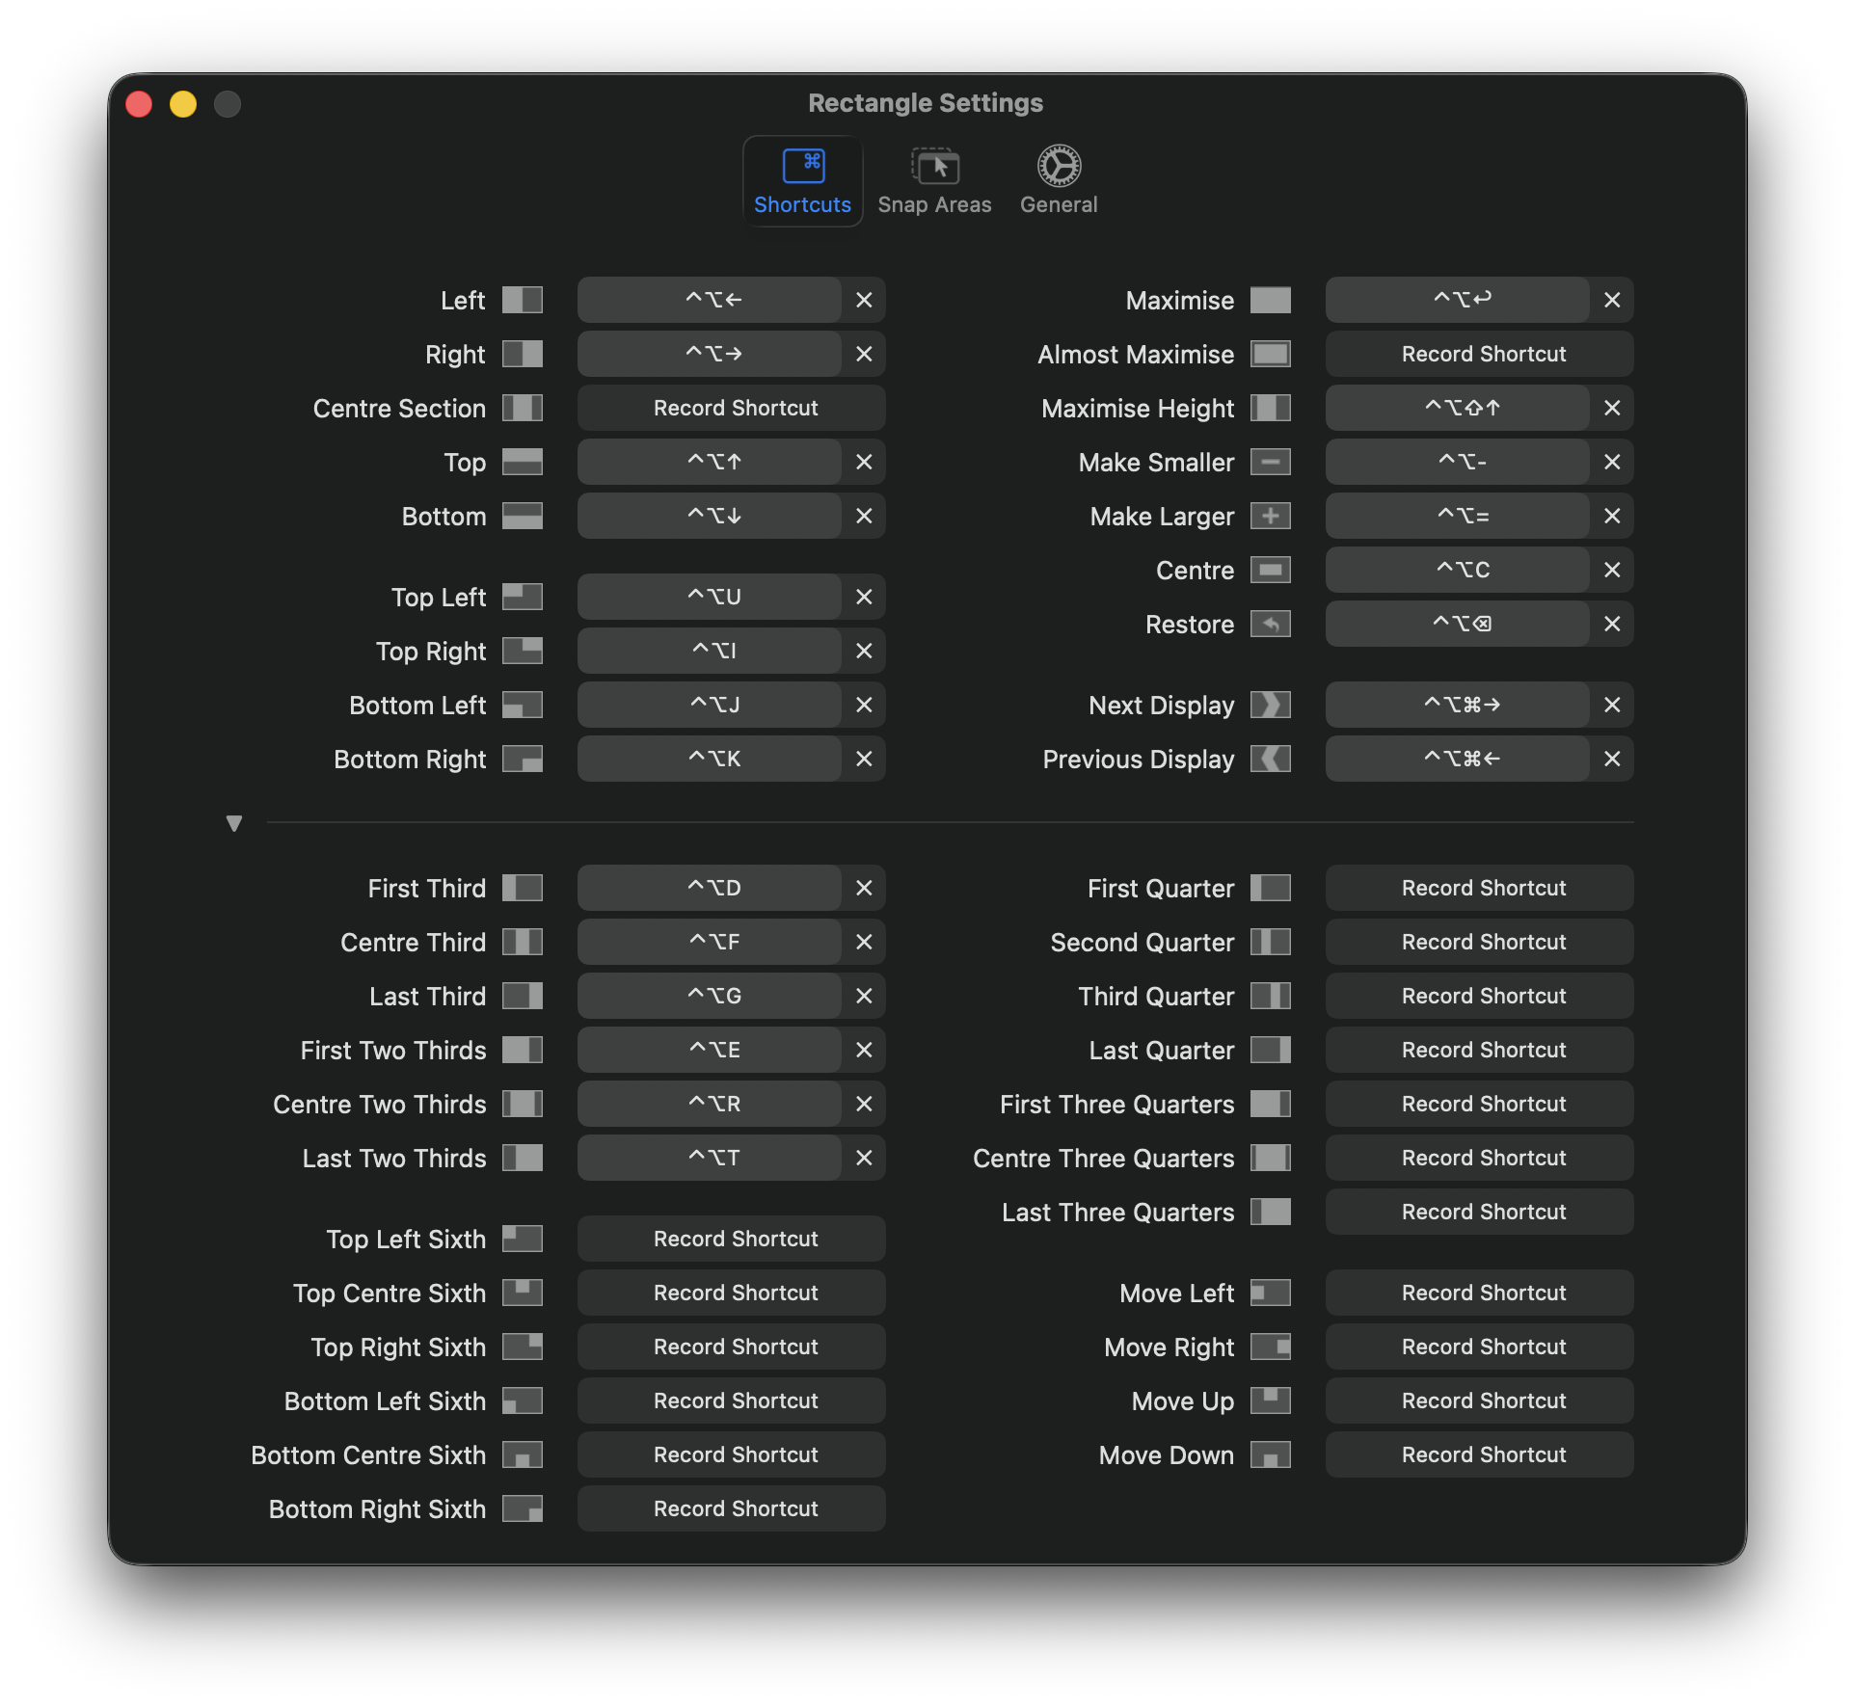Image resolution: width=1855 pixels, height=1708 pixels.
Task: Click the "Rectangle Settings" window title
Action: 926,103
